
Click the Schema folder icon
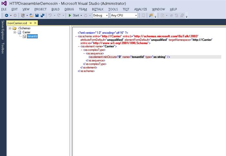(x=15, y=28)
